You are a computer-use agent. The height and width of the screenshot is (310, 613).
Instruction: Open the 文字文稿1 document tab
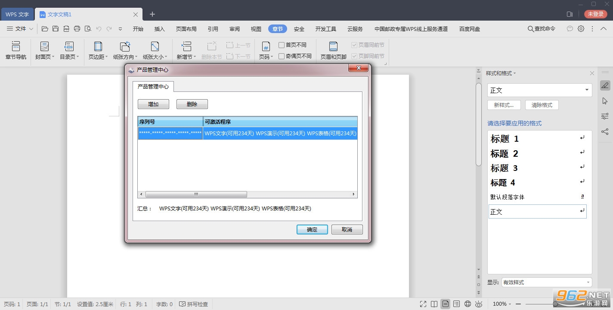tap(89, 14)
